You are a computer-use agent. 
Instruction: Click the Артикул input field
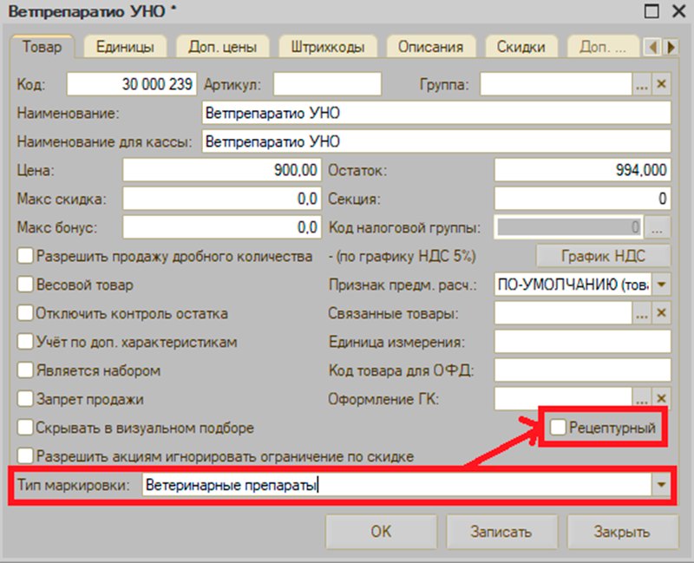click(327, 83)
